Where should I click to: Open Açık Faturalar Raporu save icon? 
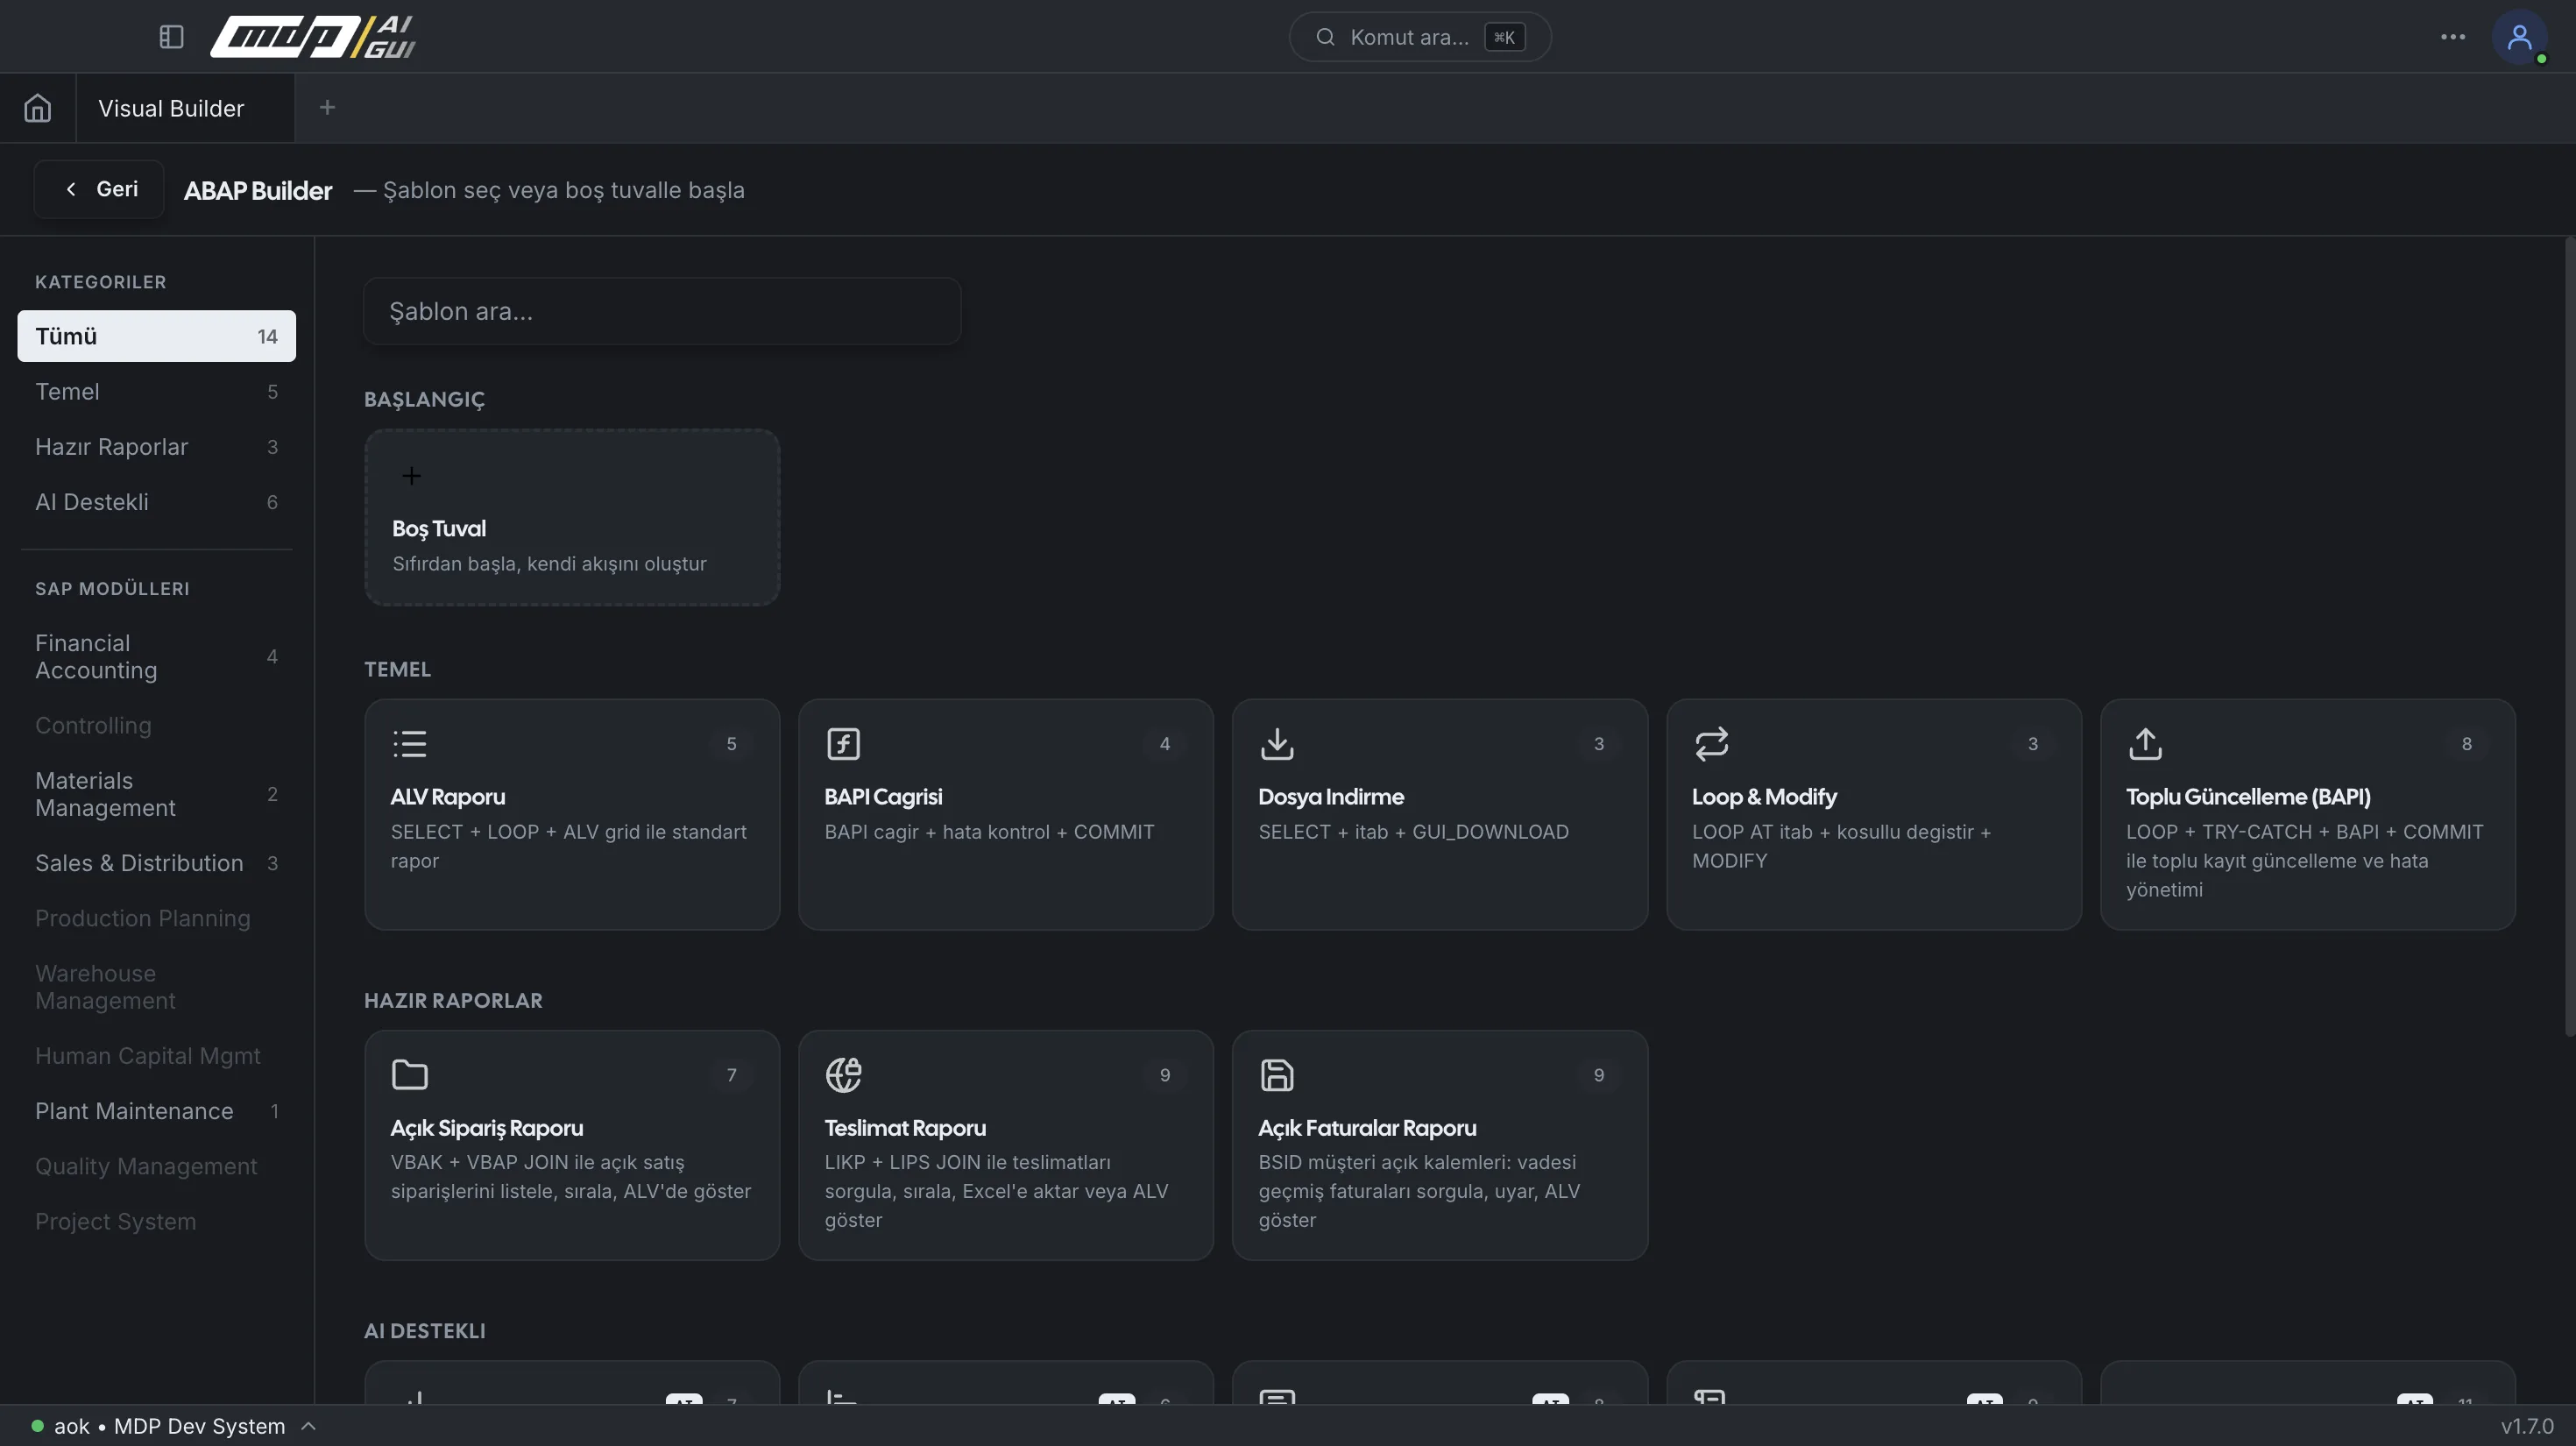(1277, 1074)
